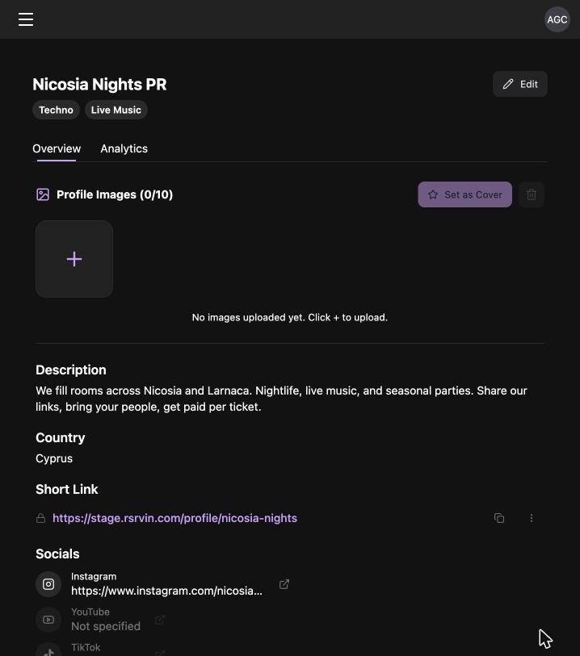Click the Edit profile button
This screenshot has width=580, height=656.
(x=519, y=84)
